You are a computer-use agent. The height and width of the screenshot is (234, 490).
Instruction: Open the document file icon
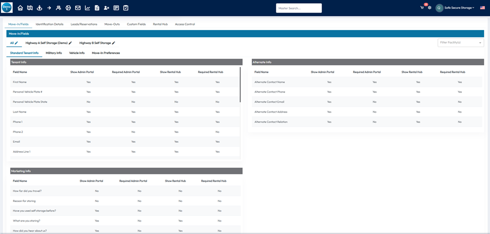coord(96,8)
